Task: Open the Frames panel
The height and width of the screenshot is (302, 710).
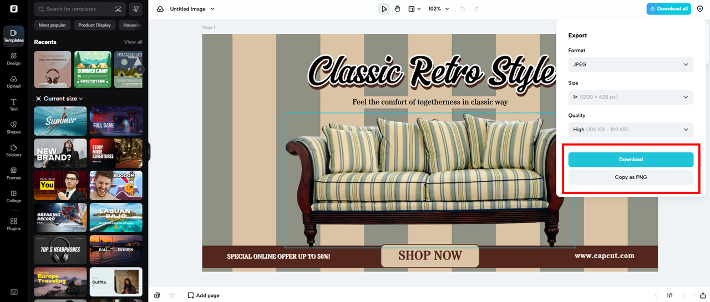Action: (x=14, y=173)
